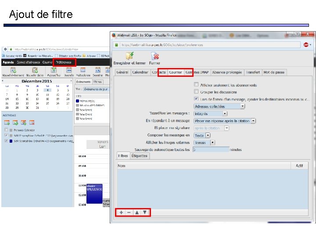Click first agenda icon under AGENDAS
Screen dimensions: 316x237
click(x=7, y=122)
